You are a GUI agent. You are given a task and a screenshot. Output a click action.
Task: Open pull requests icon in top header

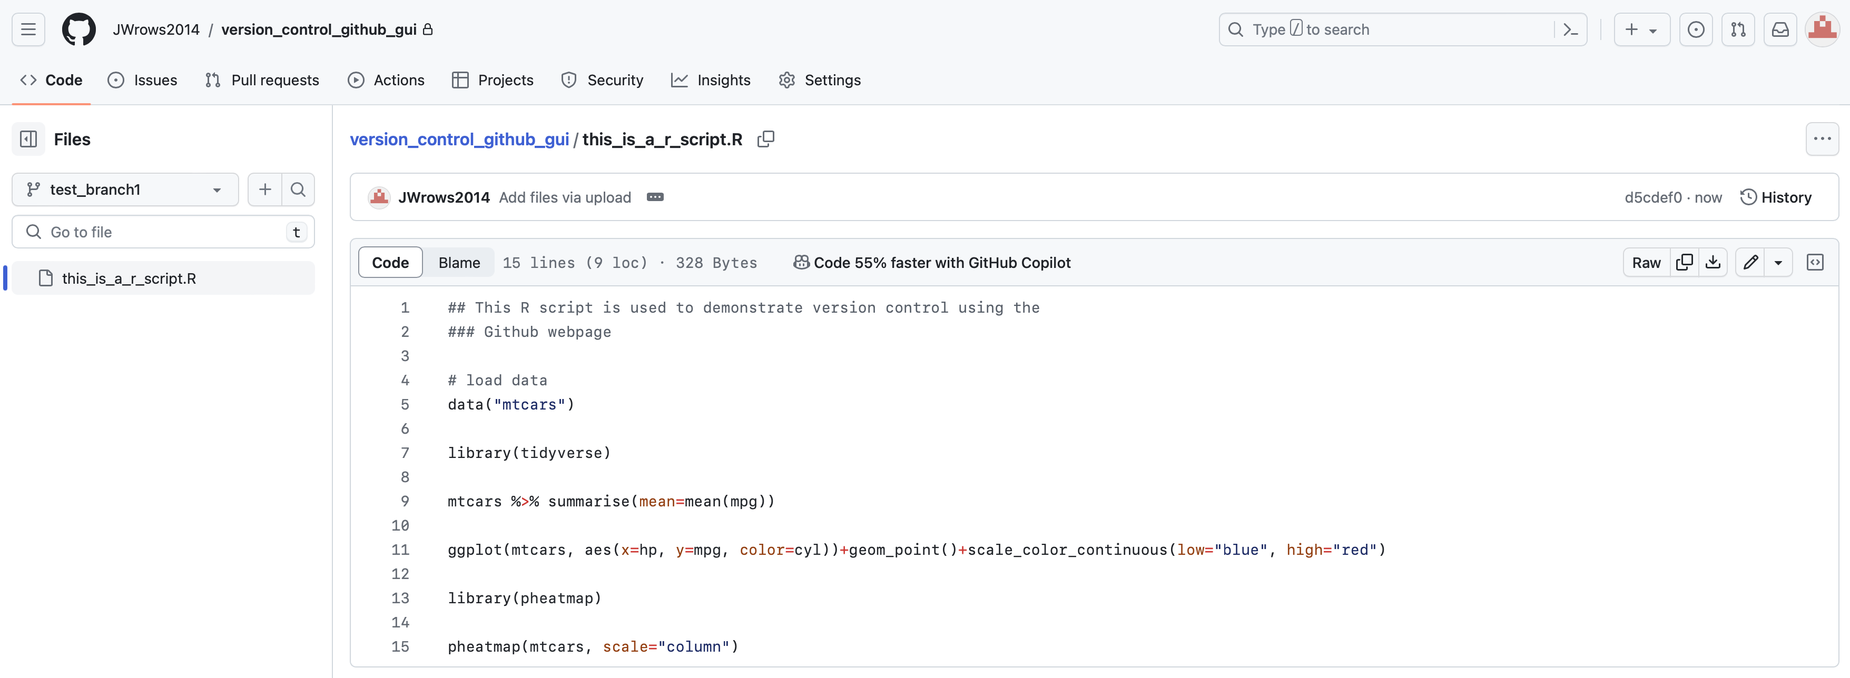(1738, 29)
